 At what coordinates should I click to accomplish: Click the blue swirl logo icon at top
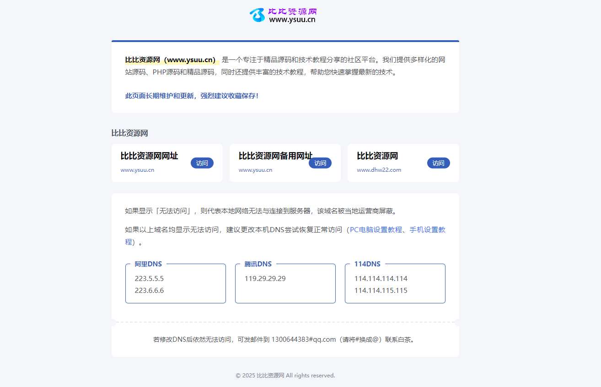(257, 15)
